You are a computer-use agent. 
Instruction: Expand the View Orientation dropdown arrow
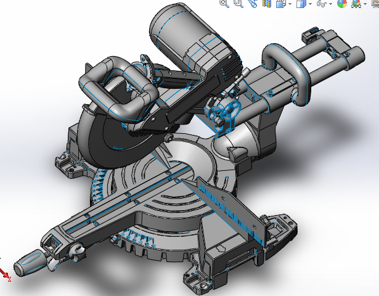tap(290, 4)
